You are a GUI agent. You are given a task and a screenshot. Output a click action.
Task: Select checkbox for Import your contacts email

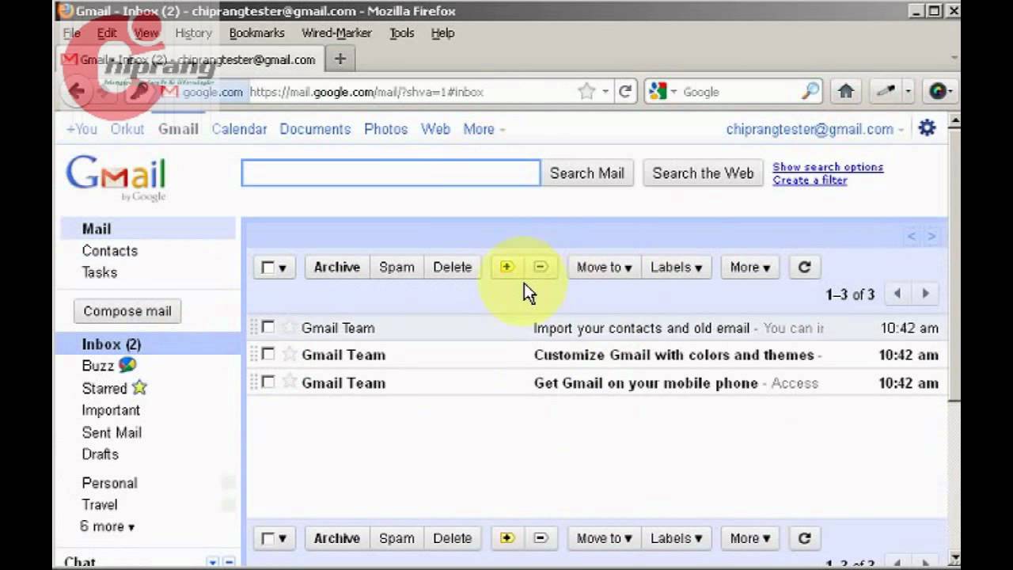pyautogui.click(x=268, y=327)
